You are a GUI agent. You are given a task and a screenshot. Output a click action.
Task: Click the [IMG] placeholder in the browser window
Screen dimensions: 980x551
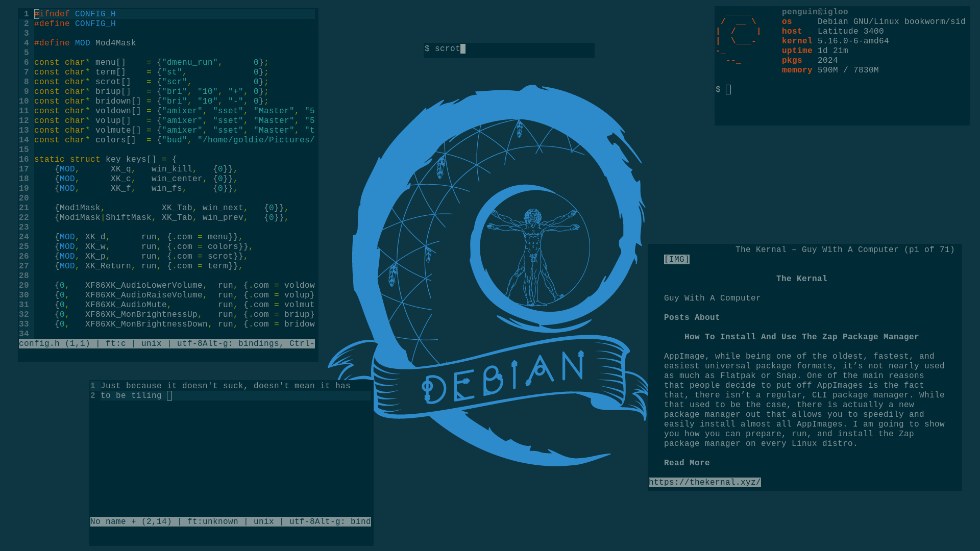click(x=677, y=260)
